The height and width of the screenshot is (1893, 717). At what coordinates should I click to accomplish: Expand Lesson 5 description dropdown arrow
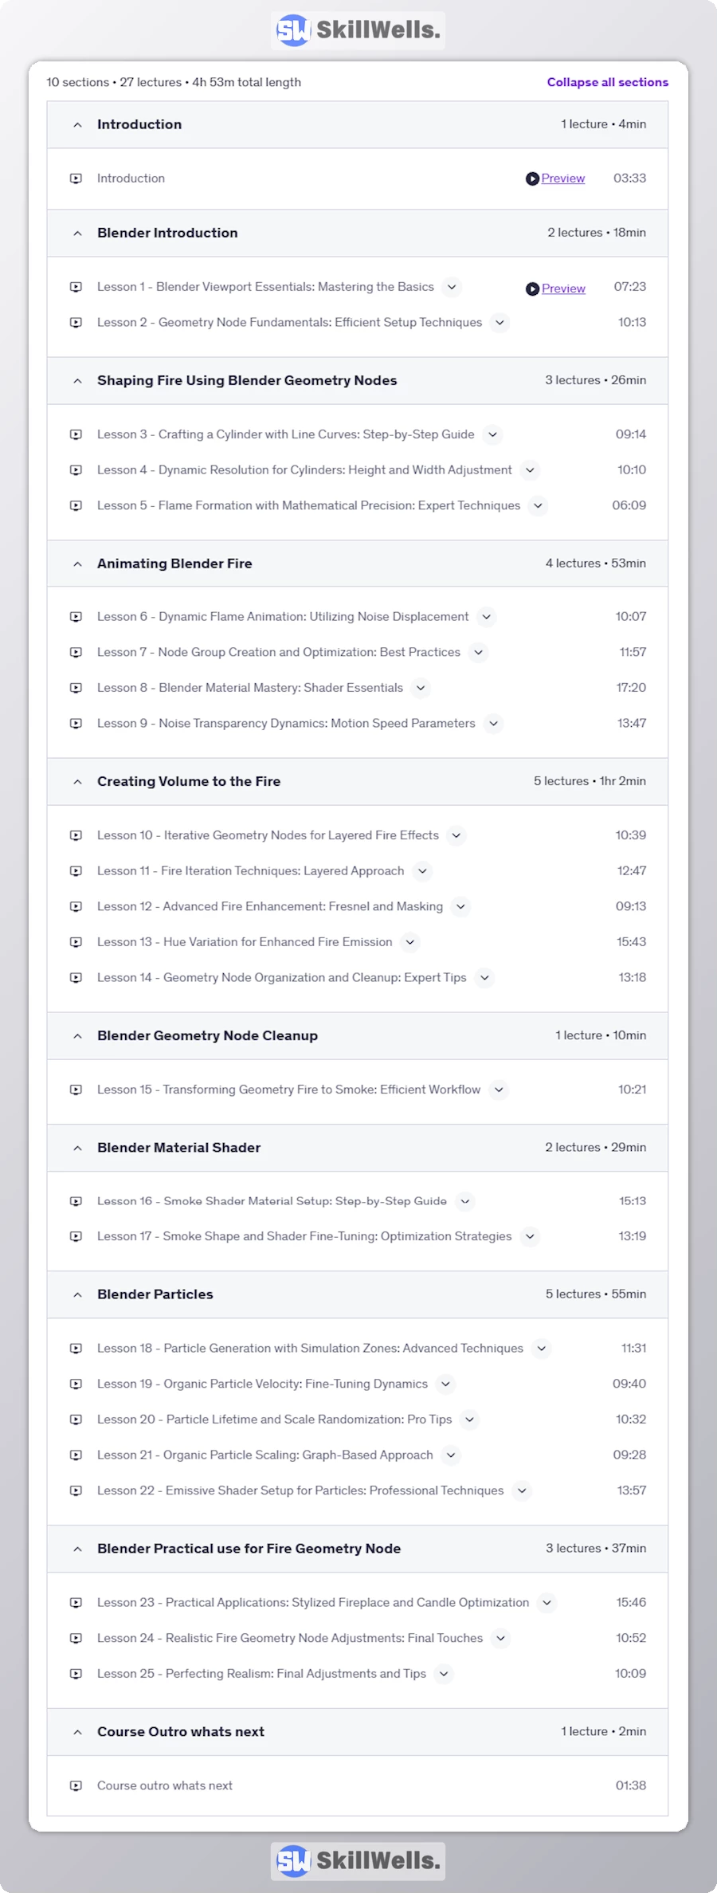tap(539, 505)
